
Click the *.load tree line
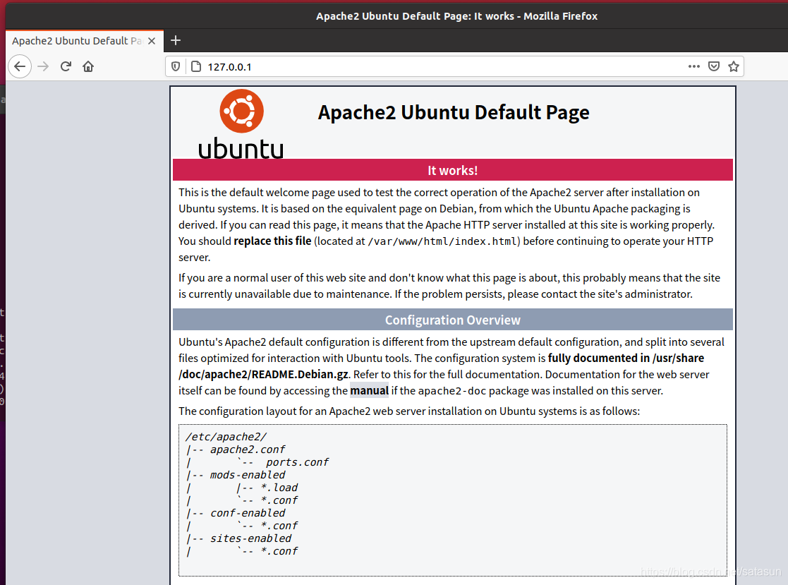pos(267,488)
